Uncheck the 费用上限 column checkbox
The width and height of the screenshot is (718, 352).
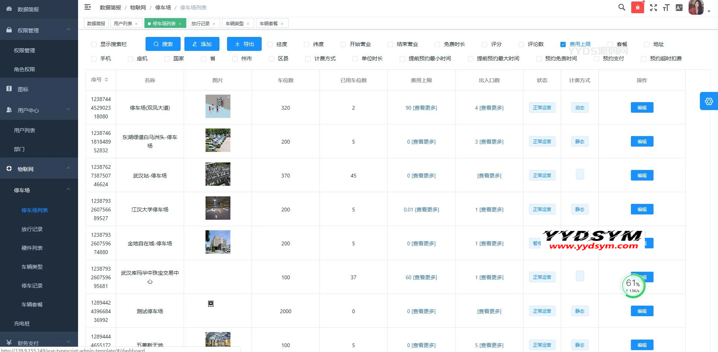[x=563, y=44]
